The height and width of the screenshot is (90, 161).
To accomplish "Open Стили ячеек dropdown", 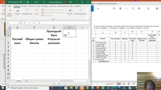I will (x=47, y=15).
